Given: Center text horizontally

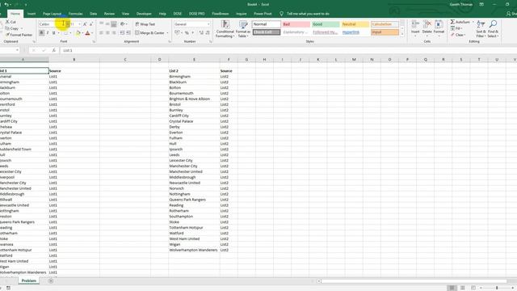Looking at the screenshot, I should 107,33.
